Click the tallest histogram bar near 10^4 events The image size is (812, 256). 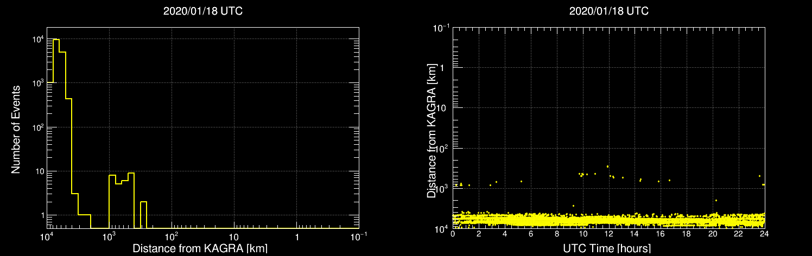(56, 133)
